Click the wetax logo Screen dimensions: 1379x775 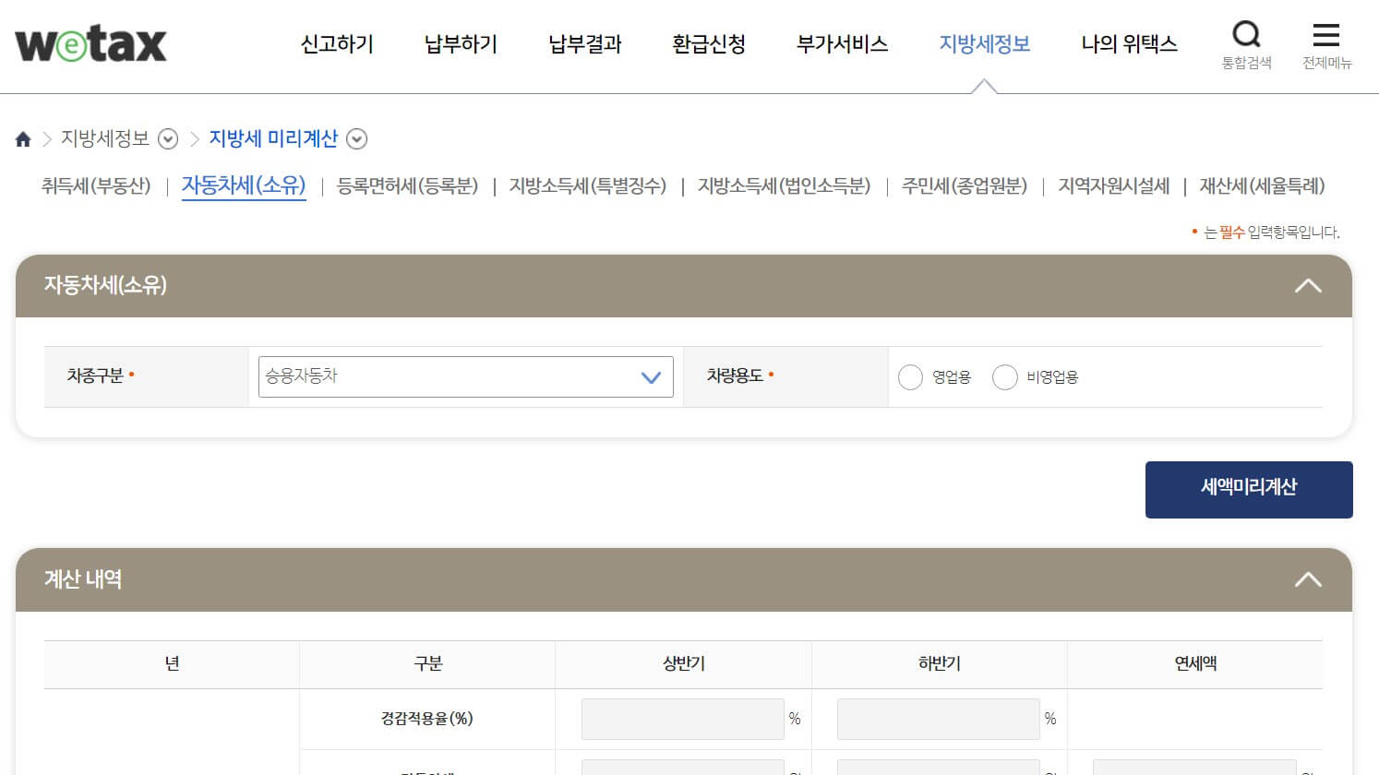click(90, 43)
